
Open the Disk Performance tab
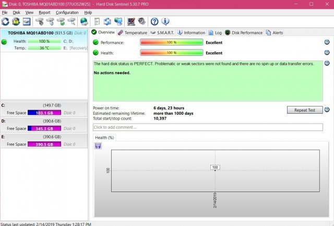[244, 32]
